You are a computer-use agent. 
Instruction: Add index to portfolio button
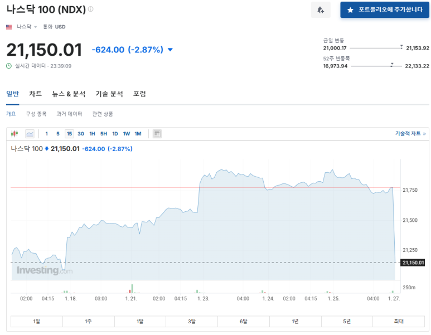[x=385, y=10]
